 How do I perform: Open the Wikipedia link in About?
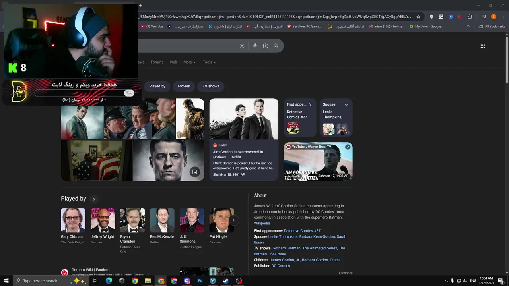262,223
